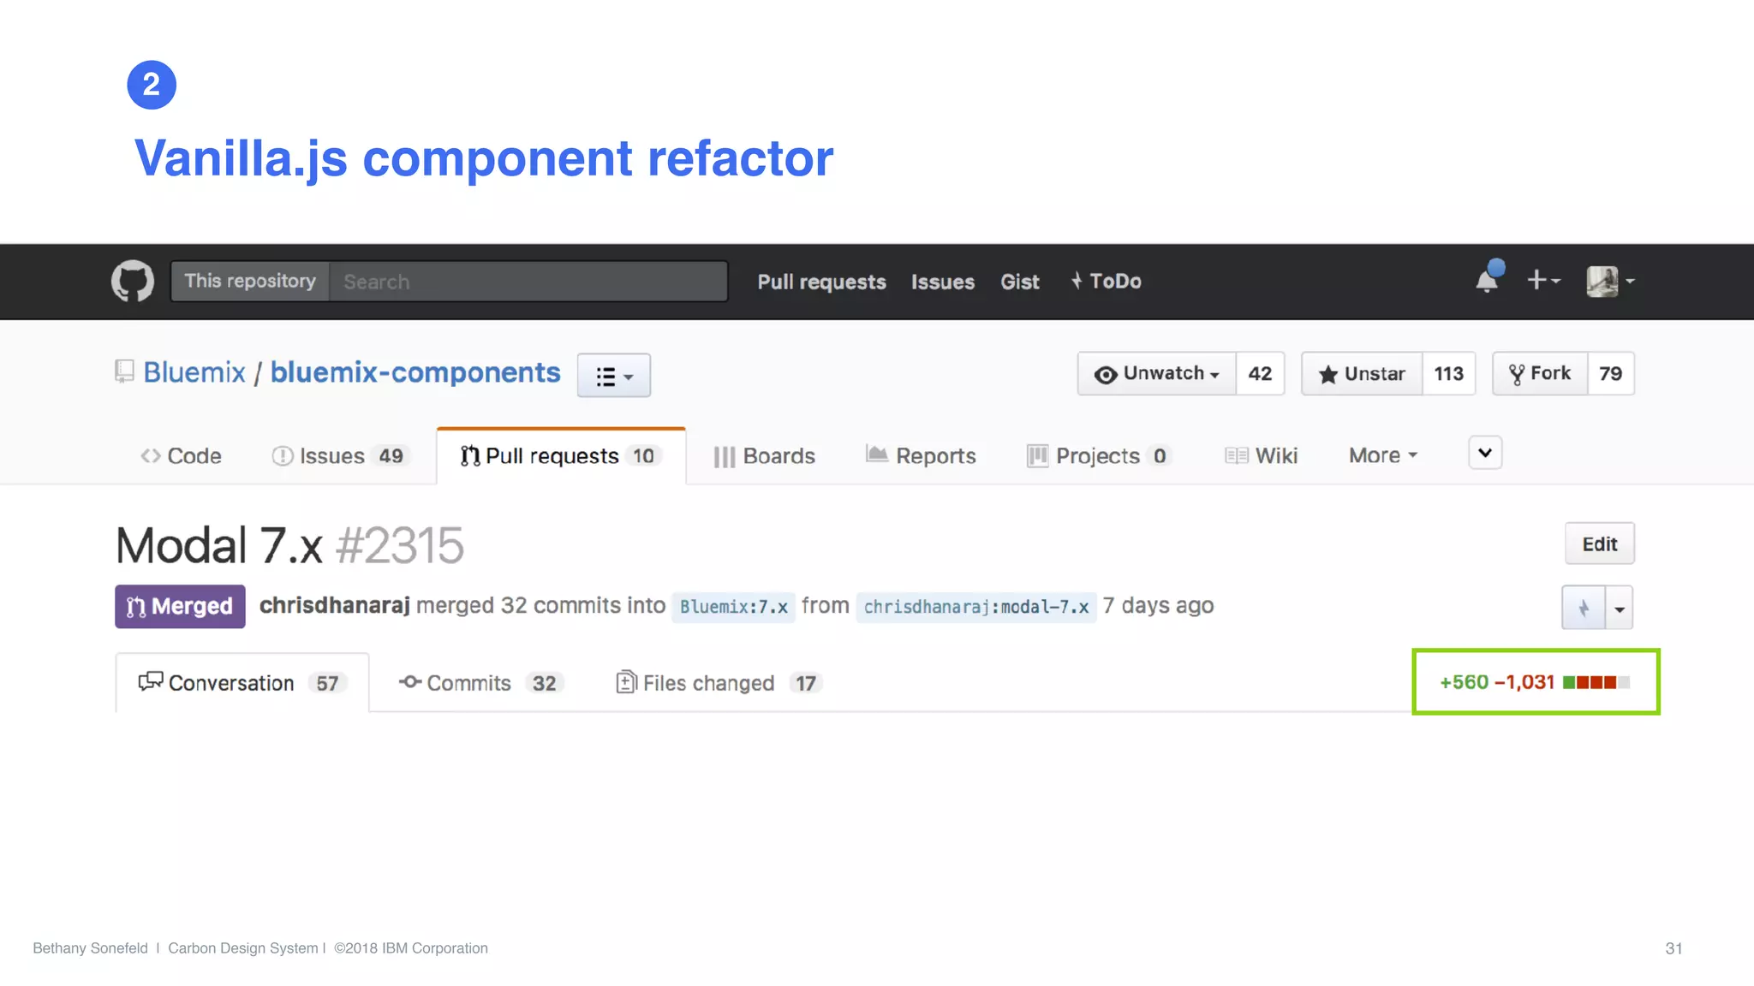Switch to the Commits 32 tab

pos(480,683)
